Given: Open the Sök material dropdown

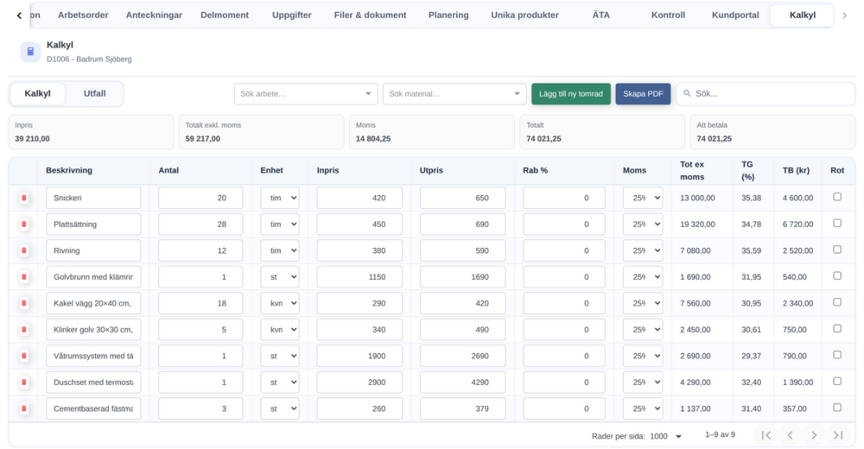Looking at the screenshot, I should coord(454,93).
